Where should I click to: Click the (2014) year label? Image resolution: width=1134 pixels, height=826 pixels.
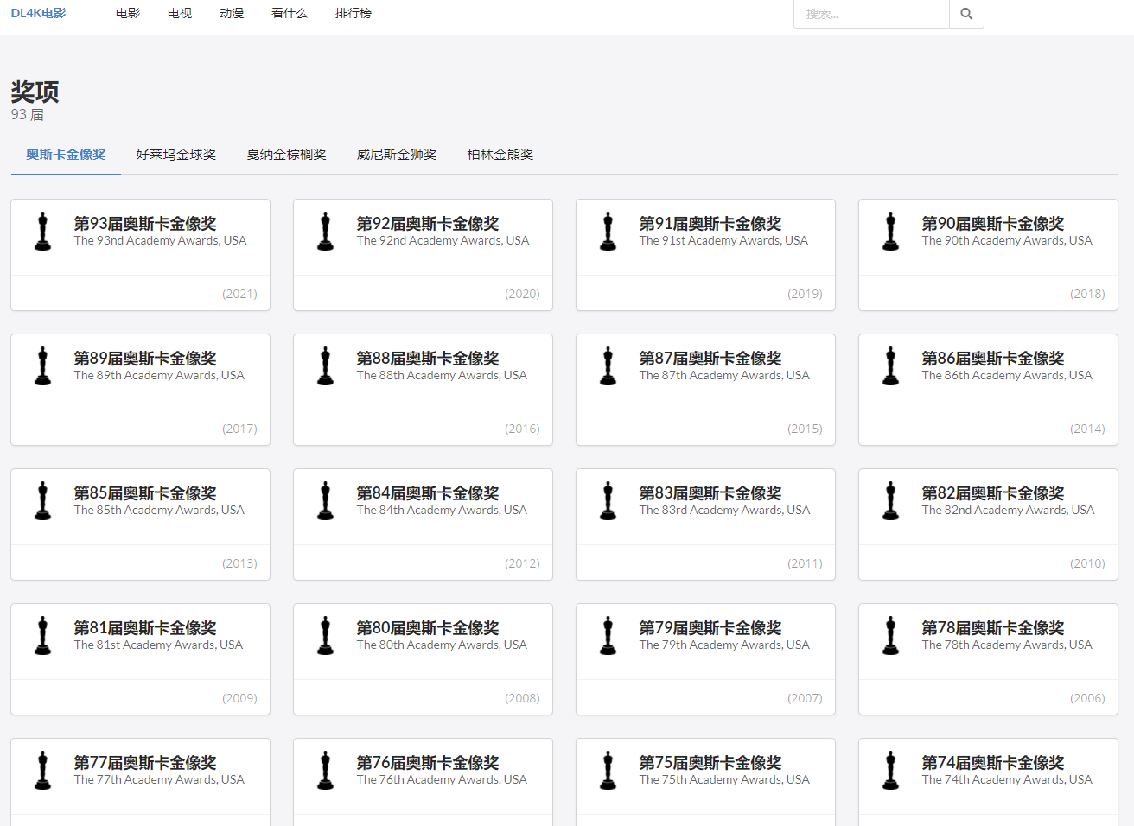click(x=1087, y=429)
